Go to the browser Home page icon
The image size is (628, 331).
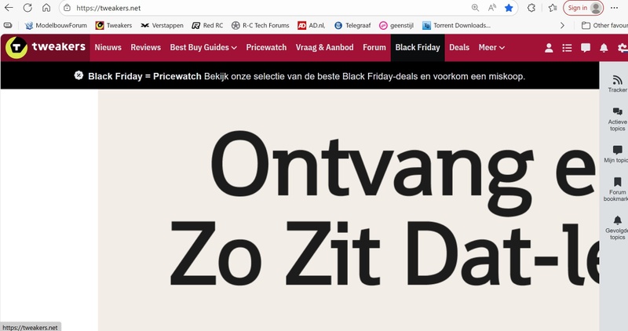click(x=46, y=8)
